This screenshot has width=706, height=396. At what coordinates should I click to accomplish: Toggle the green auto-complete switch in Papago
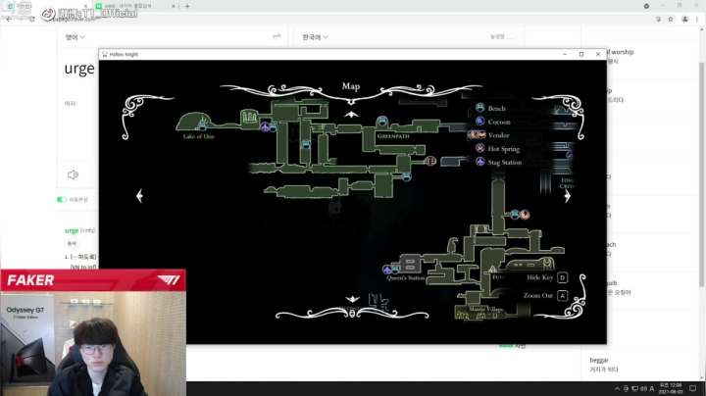pos(62,199)
